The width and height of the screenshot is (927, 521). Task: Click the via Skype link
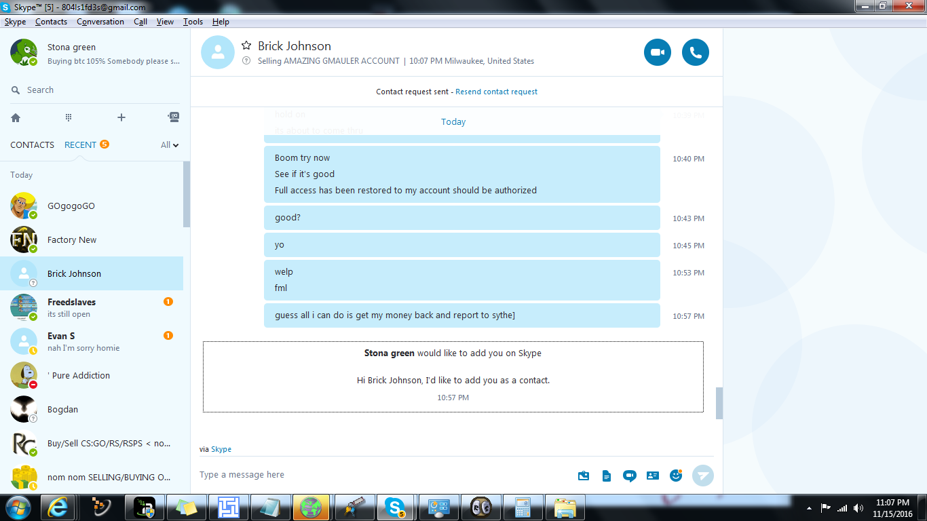tap(221, 449)
